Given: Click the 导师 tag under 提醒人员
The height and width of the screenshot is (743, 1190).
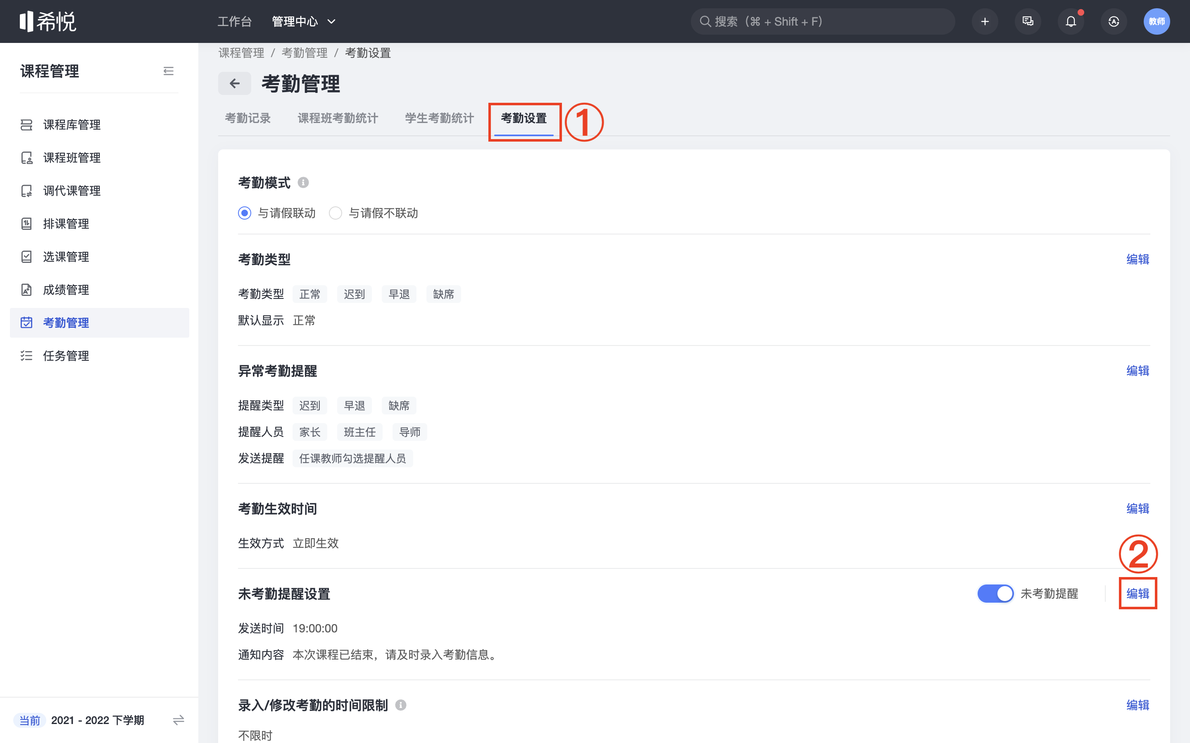Looking at the screenshot, I should coord(409,433).
